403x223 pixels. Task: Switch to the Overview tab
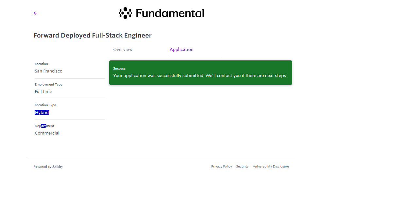[123, 50]
